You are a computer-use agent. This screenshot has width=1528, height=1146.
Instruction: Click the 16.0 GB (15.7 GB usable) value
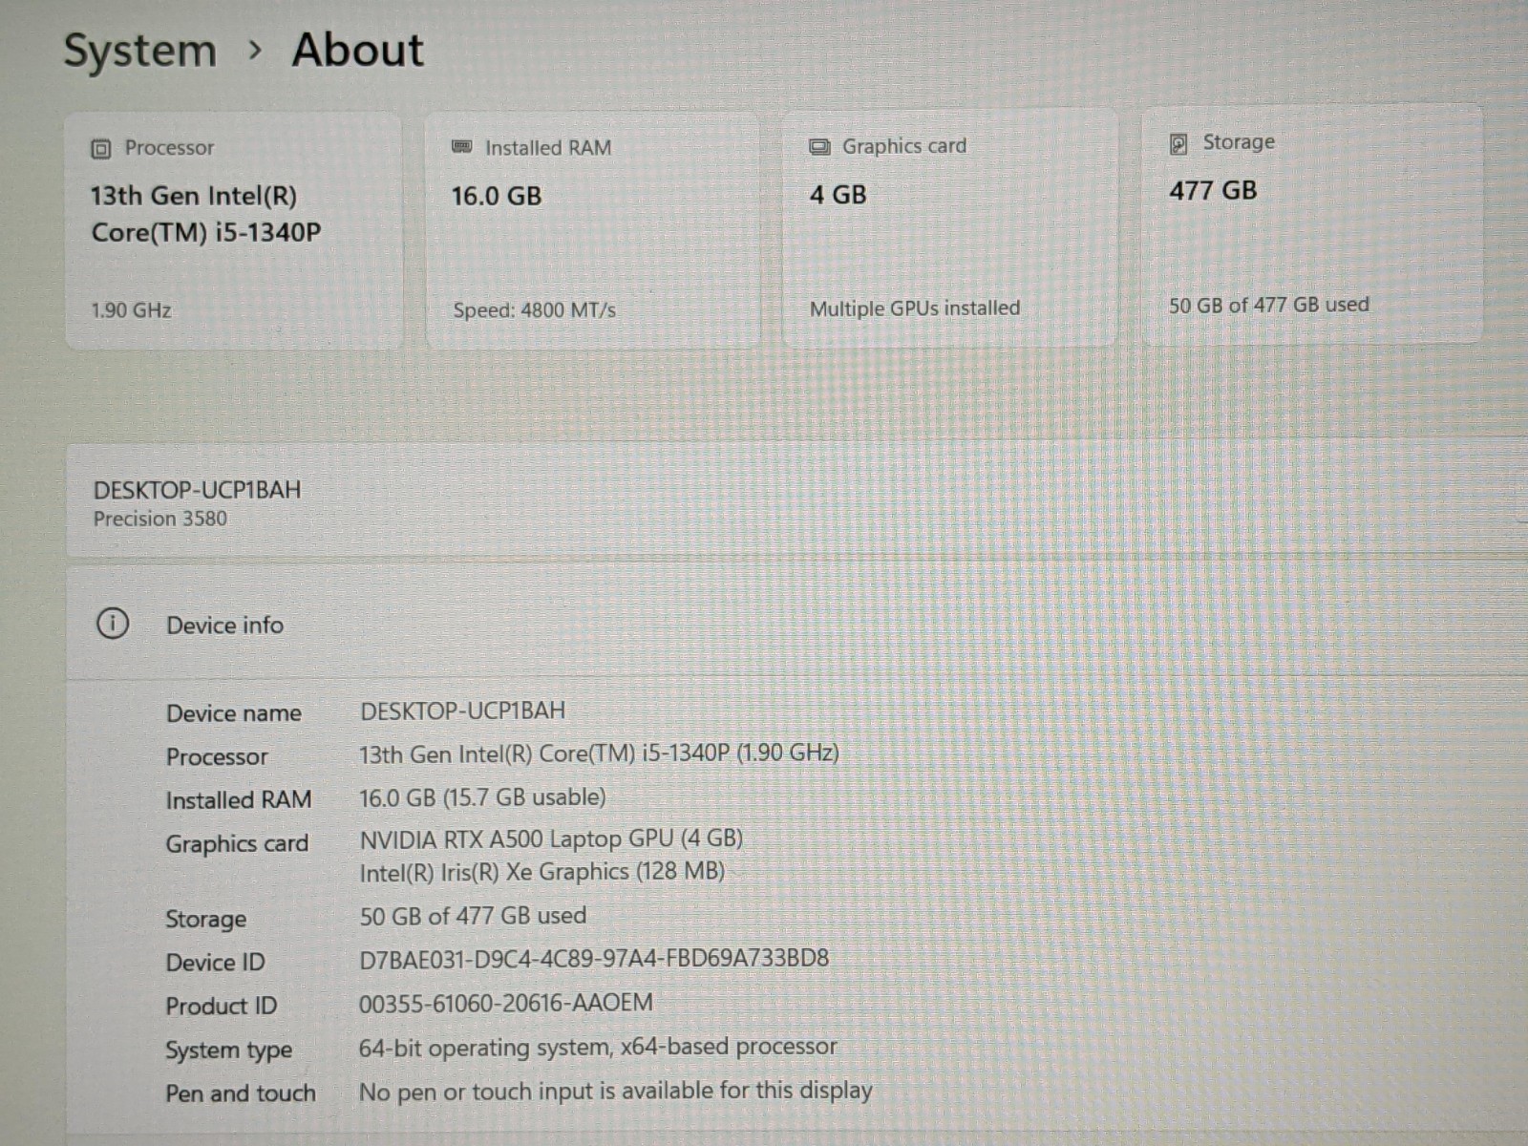[x=482, y=797]
